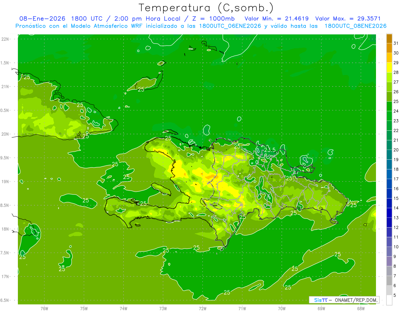Click the "69W" longitude axis label
405x313 pixels.
(x=321, y=308)
